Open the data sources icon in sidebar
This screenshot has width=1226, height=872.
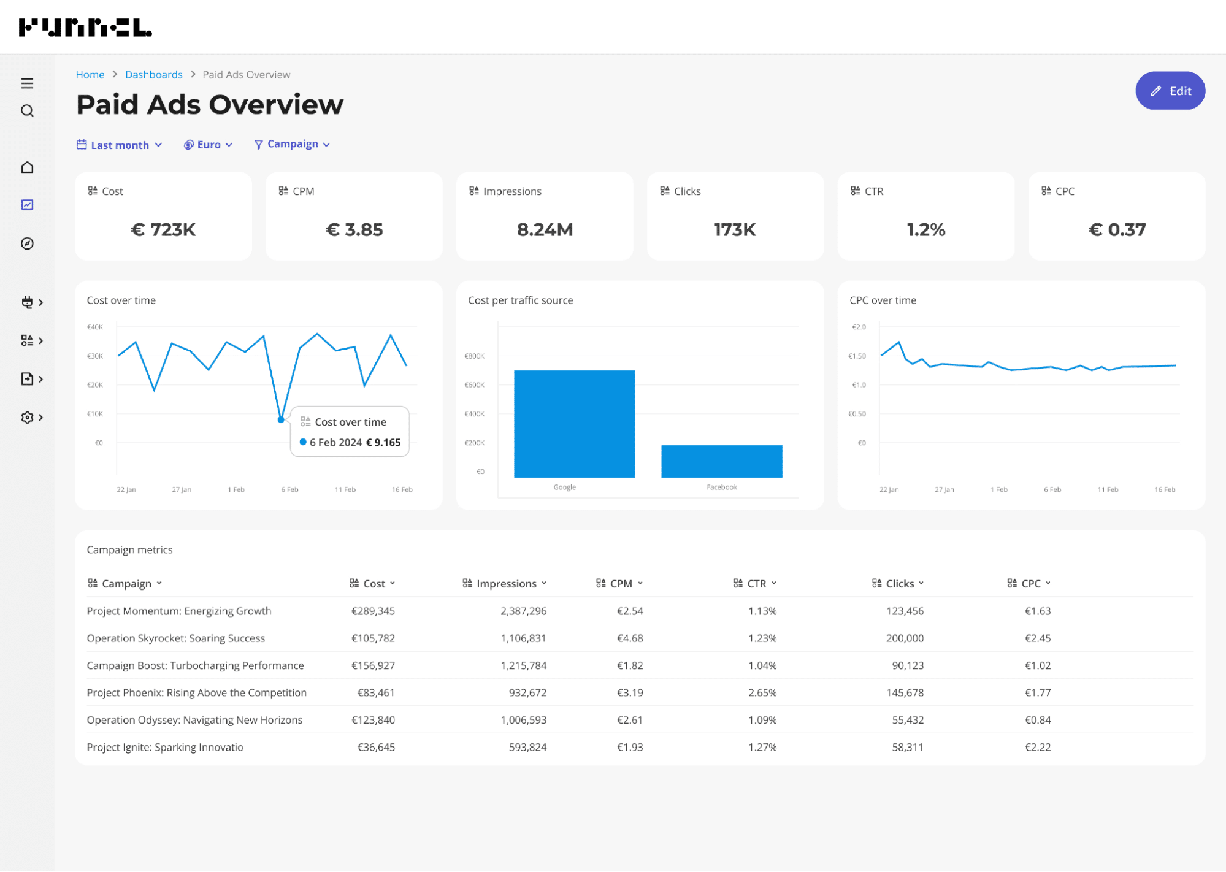pyautogui.click(x=27, y=340)
